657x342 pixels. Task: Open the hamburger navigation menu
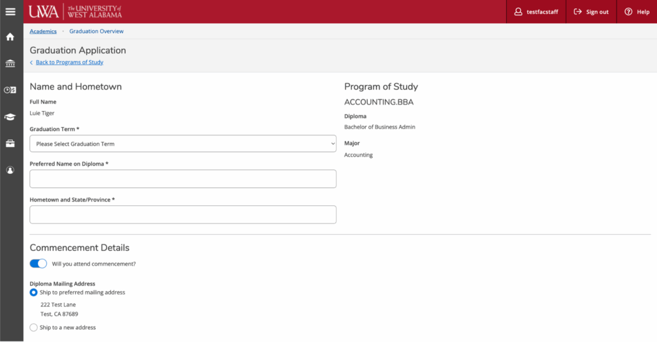pos(10,12)
